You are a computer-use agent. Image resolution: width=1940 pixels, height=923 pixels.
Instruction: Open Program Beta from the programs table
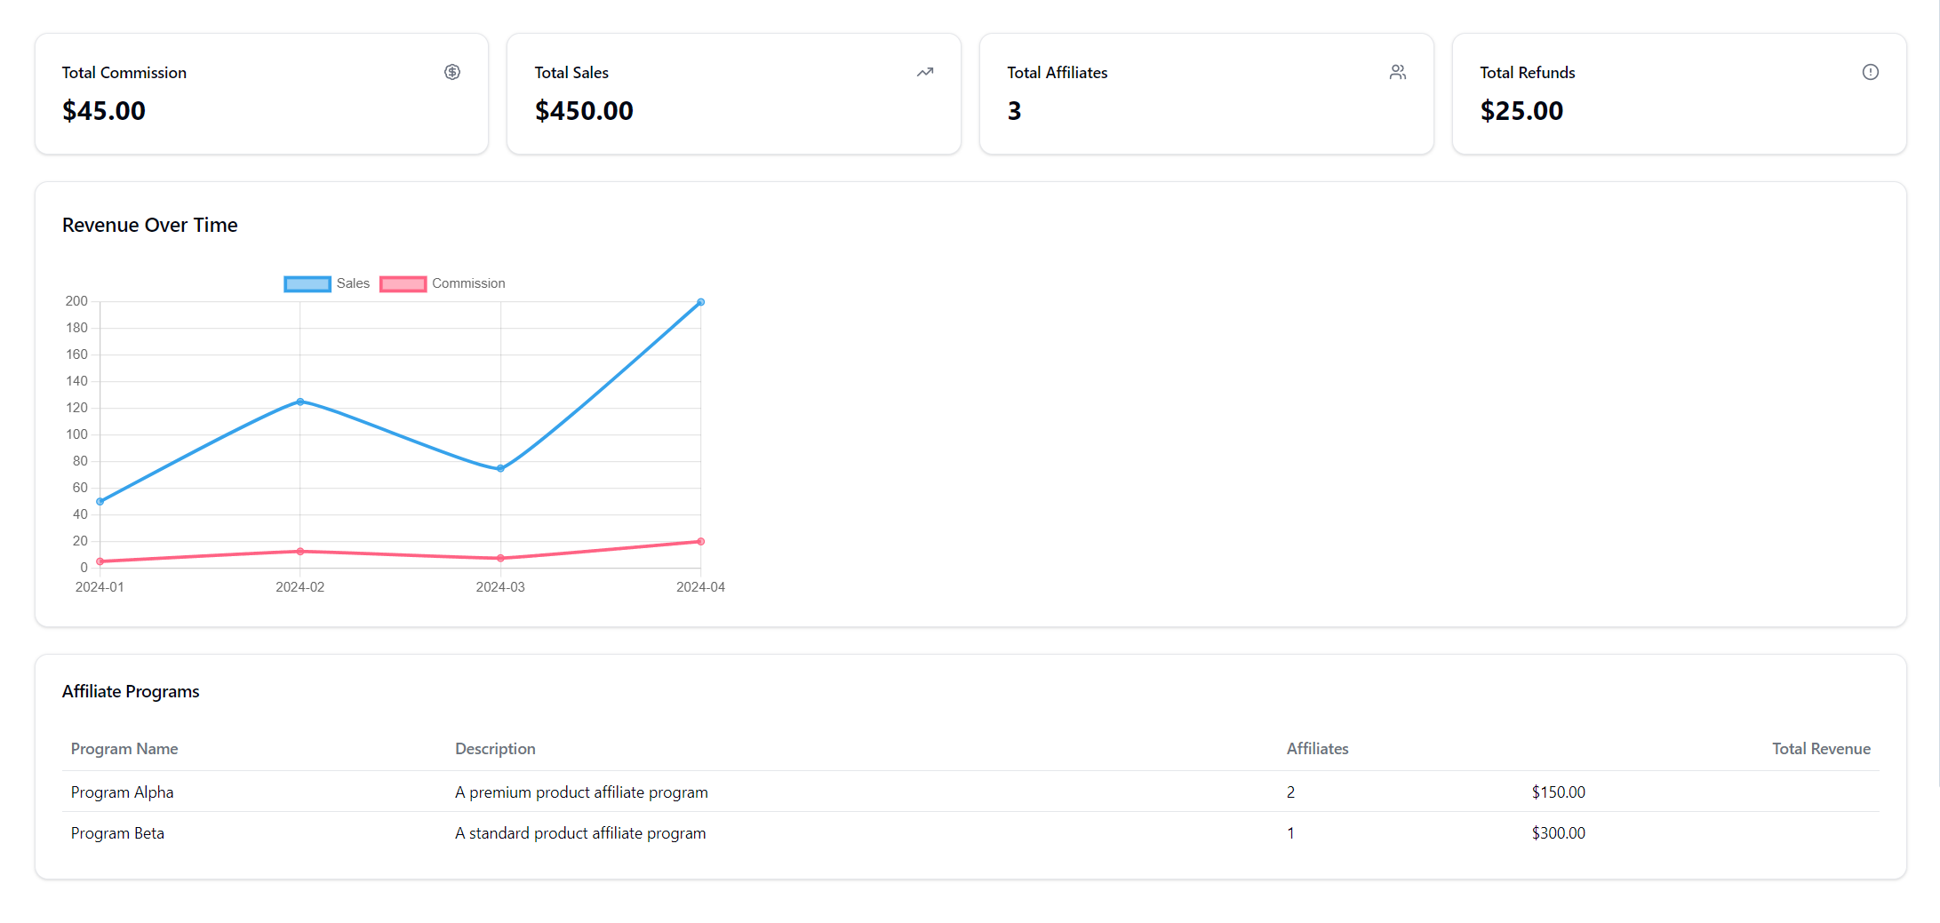(117, 833)
